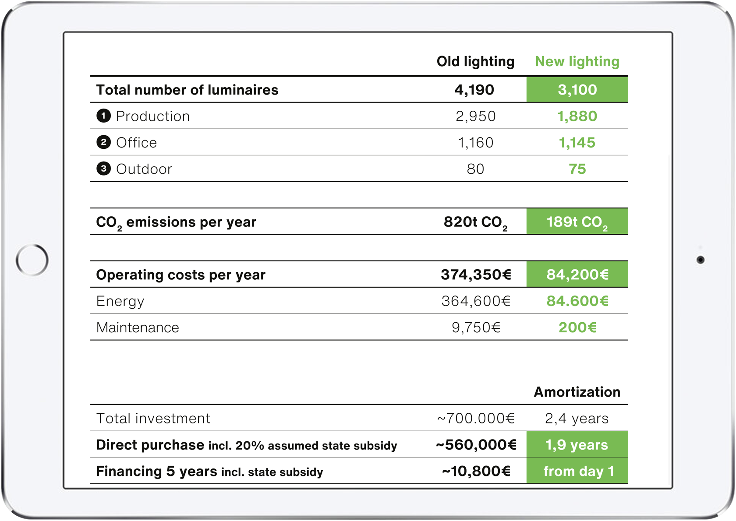Select the green 1,9 years cell
This screenshot has width=736, height=521.
tap(577, 445)
